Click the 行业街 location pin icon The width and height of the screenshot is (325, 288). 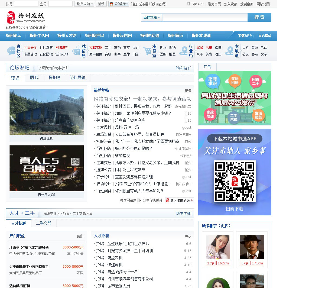[184, 51]
